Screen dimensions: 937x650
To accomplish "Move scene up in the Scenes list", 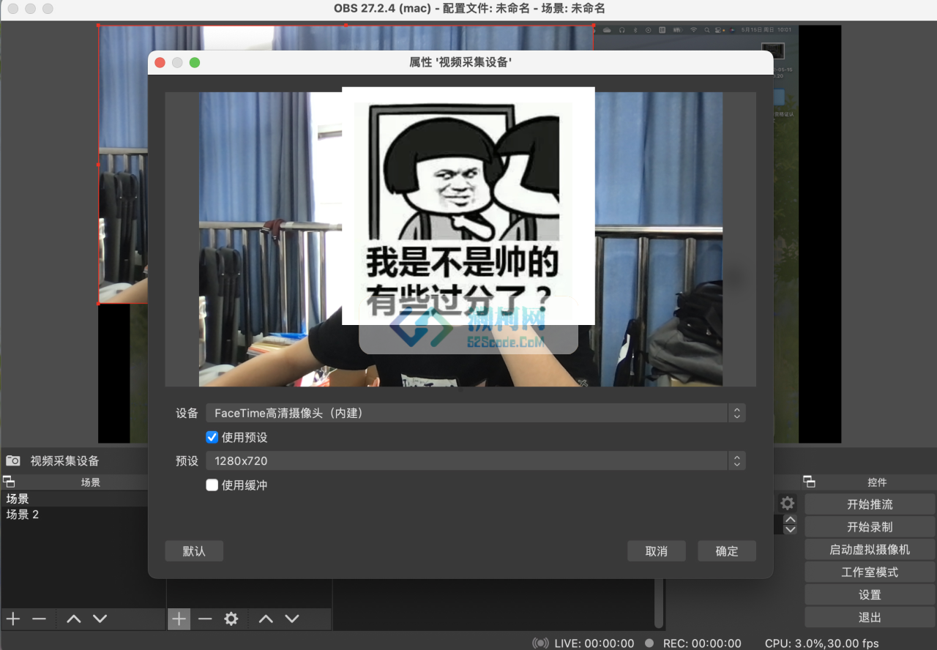I will (x=73, y=619).
